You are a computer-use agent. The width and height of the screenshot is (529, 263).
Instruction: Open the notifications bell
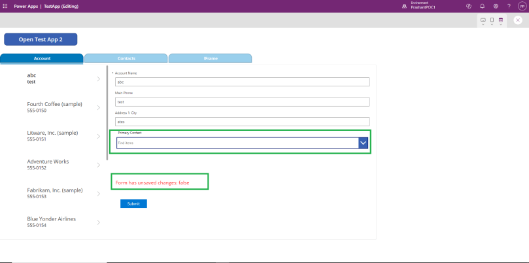point(483,5)
